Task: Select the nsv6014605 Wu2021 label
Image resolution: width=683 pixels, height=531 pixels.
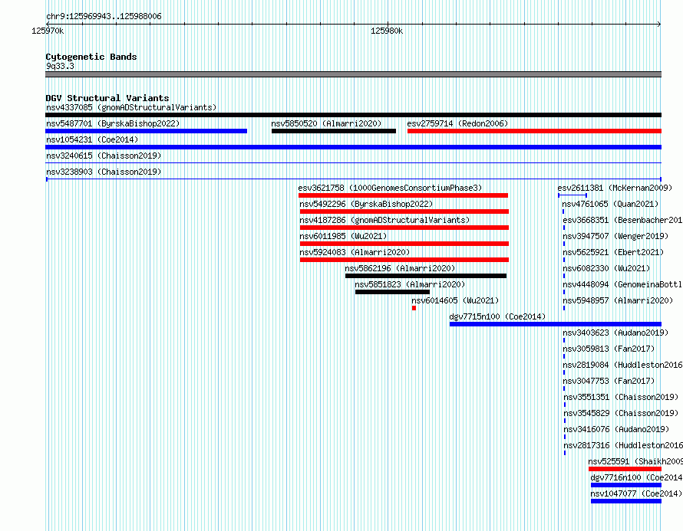Action: coord(455,300)
